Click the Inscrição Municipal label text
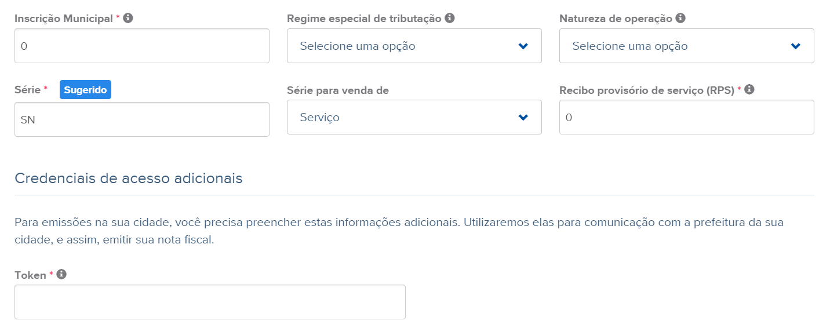 tap(64, 19)
